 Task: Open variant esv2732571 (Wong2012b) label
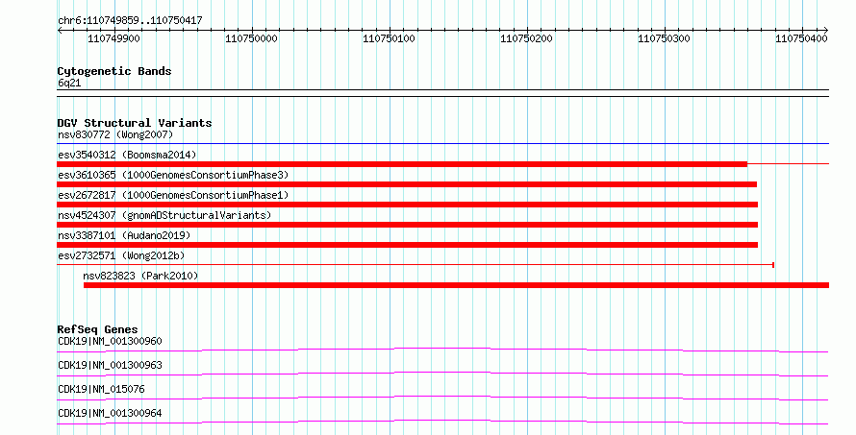(x=121, y=255)
